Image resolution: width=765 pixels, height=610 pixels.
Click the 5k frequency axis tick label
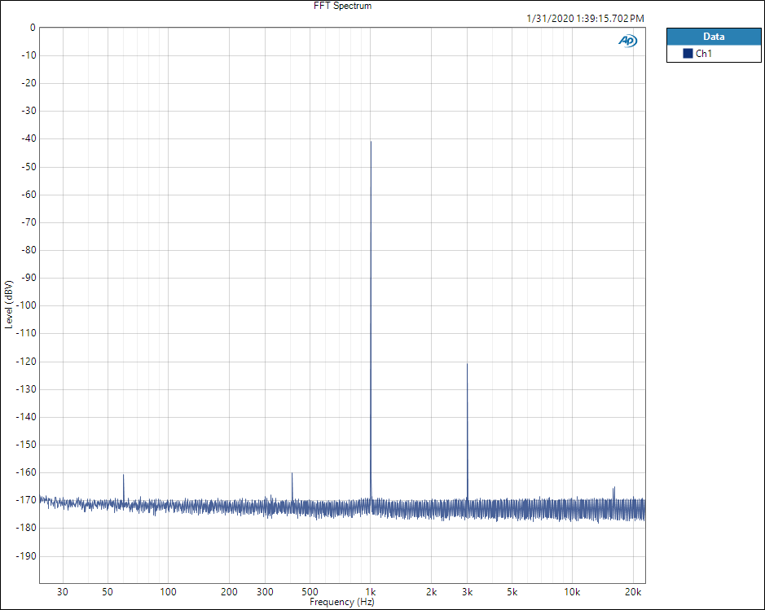coord(512,592)
